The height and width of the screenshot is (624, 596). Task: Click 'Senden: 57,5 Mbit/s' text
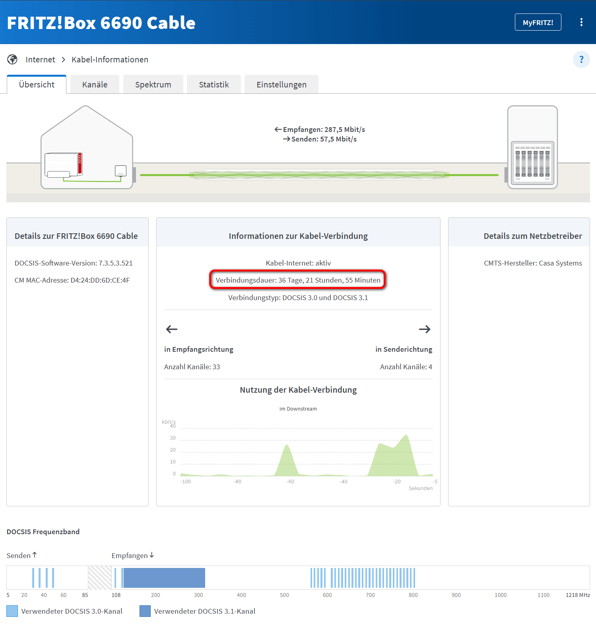[x=324, y=139]
